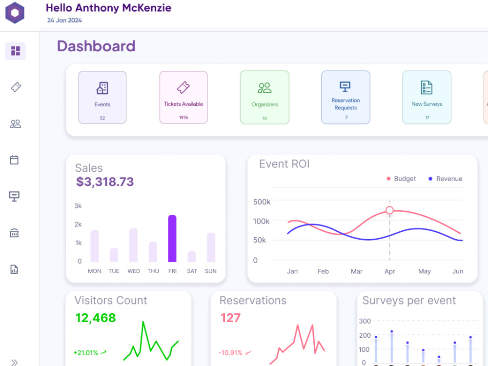Select the SUN sales bar

point(211,247)
